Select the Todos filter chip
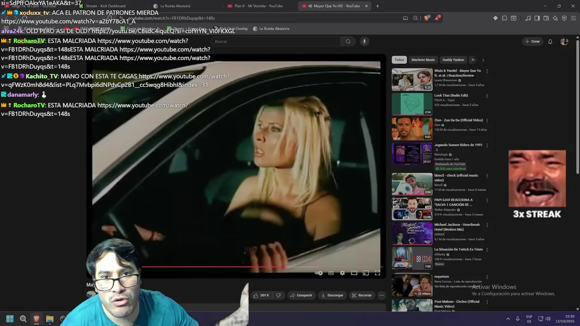The height and width of the screenshot is (326, 580). [399, 60]
